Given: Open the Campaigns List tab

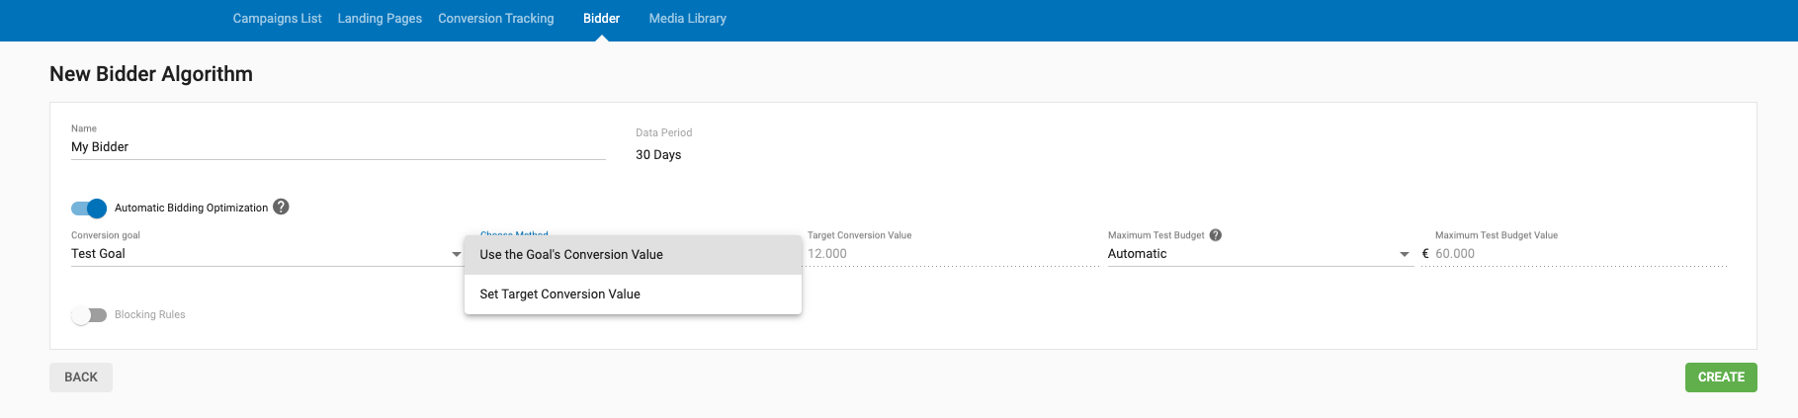Looking at the screenshot, I should click(x=277, y=19).
